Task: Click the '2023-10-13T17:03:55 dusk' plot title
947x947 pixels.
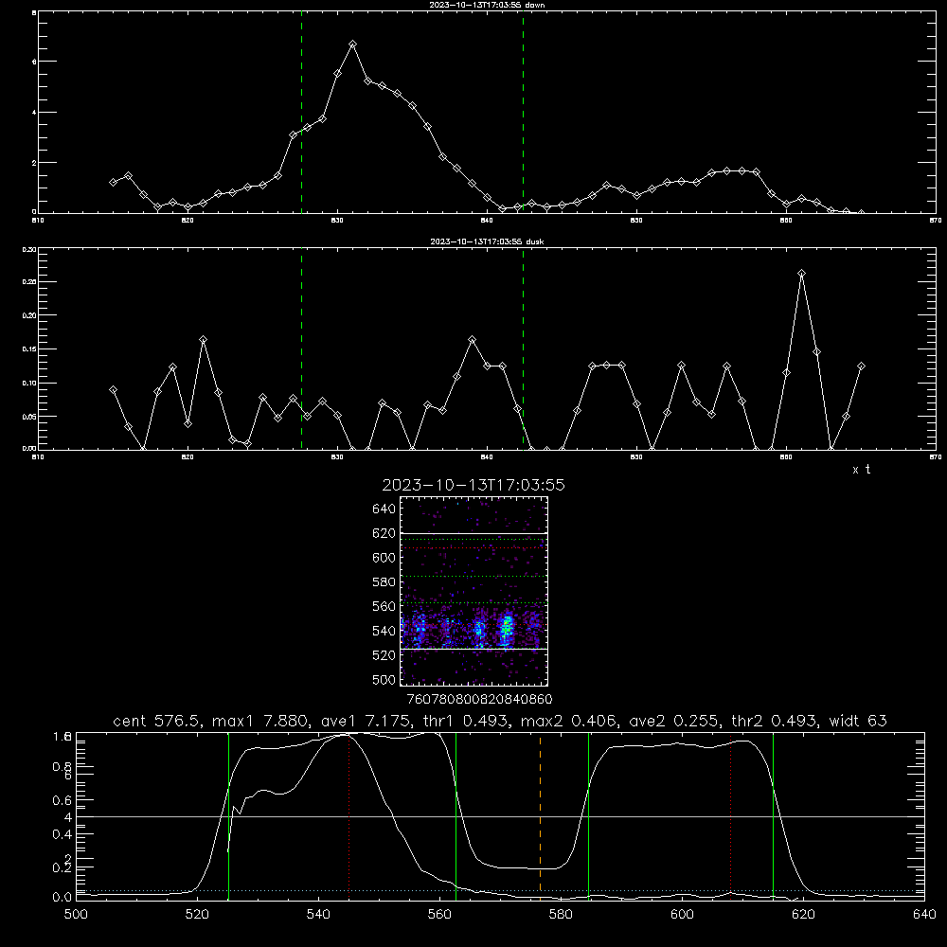Action: click(487, 241)
